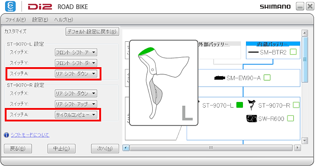Toggle the SW-R600 selection box
Viewport: 315px width, 167px height.
click(290, 118)
